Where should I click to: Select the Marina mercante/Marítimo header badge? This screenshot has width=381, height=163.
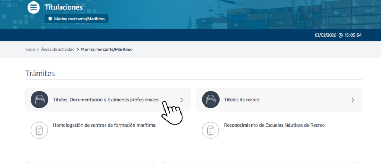pyautogui.click(x=77, y=19)
